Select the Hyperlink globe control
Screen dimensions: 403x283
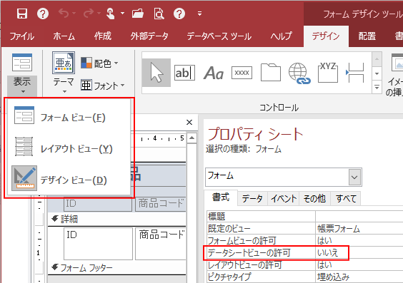(x=299, y=73)
